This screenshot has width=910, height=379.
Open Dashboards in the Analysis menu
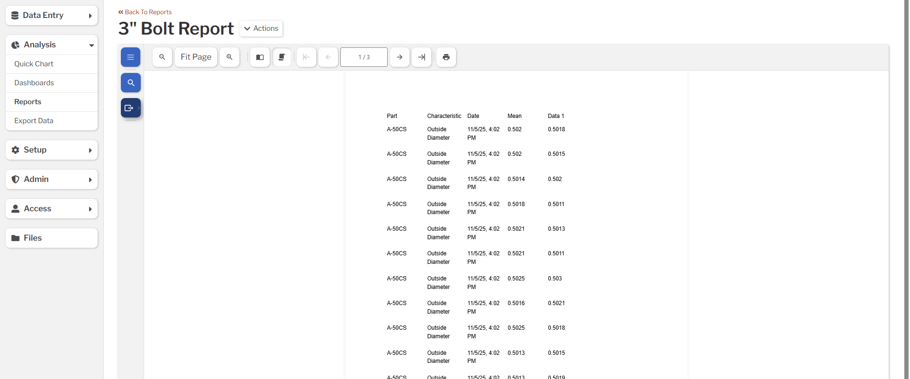coord(34,83)
